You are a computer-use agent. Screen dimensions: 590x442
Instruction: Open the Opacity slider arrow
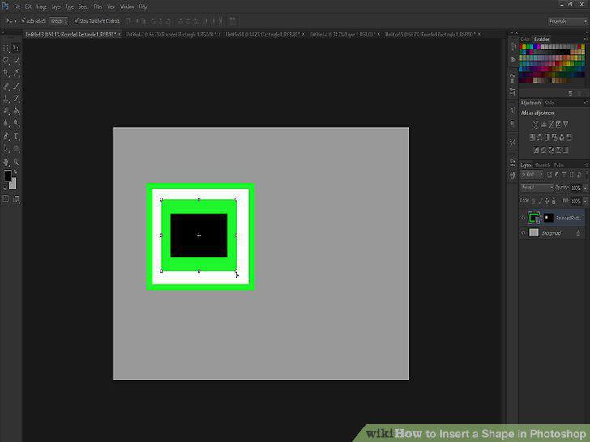coord(585,188)
